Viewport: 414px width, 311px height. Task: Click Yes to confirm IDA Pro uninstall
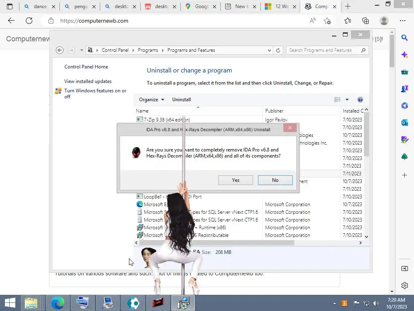pyautogui.click(x=236, y=180)
